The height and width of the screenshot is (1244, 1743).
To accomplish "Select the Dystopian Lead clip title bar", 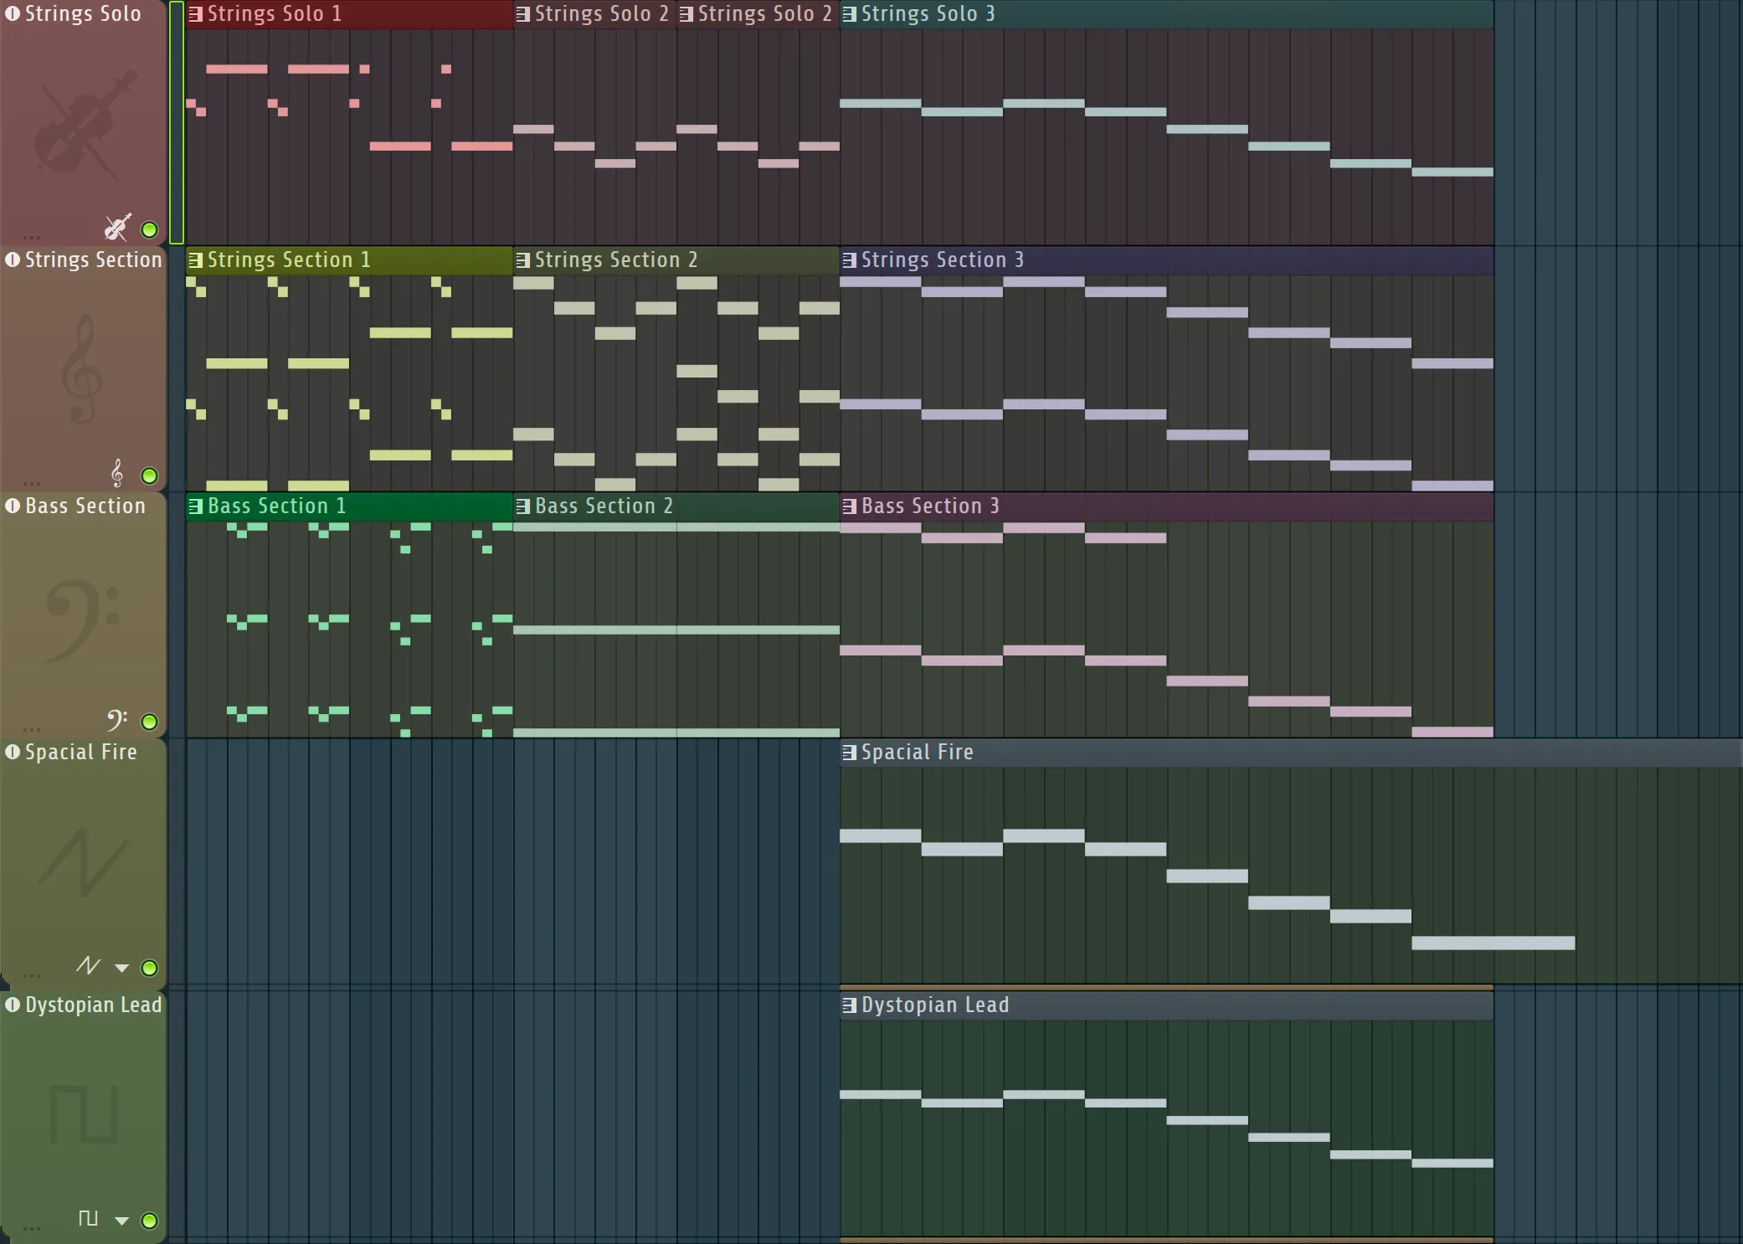I will point(935,1005).
